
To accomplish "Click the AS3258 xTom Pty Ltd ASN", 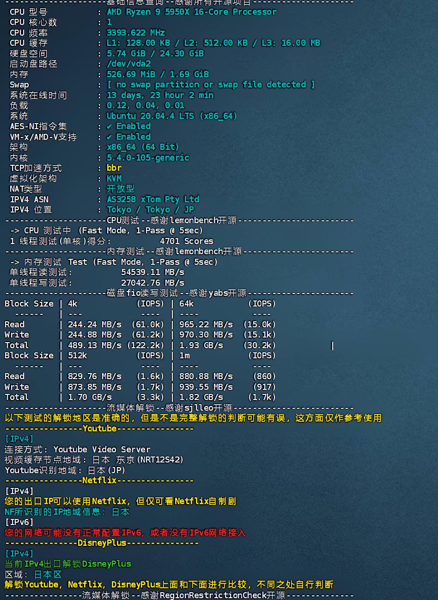I will [x=152, y=200].
